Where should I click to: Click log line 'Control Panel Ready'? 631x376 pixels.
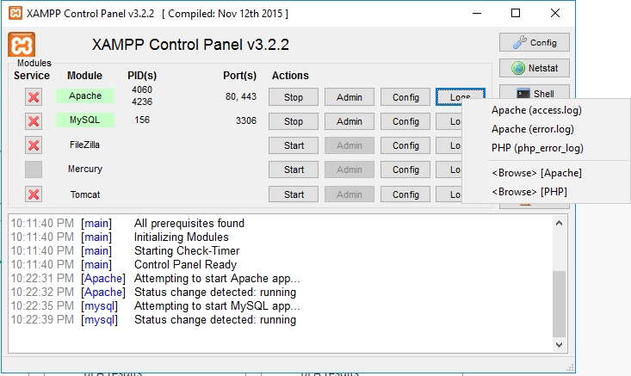click(x=185, y=265)
